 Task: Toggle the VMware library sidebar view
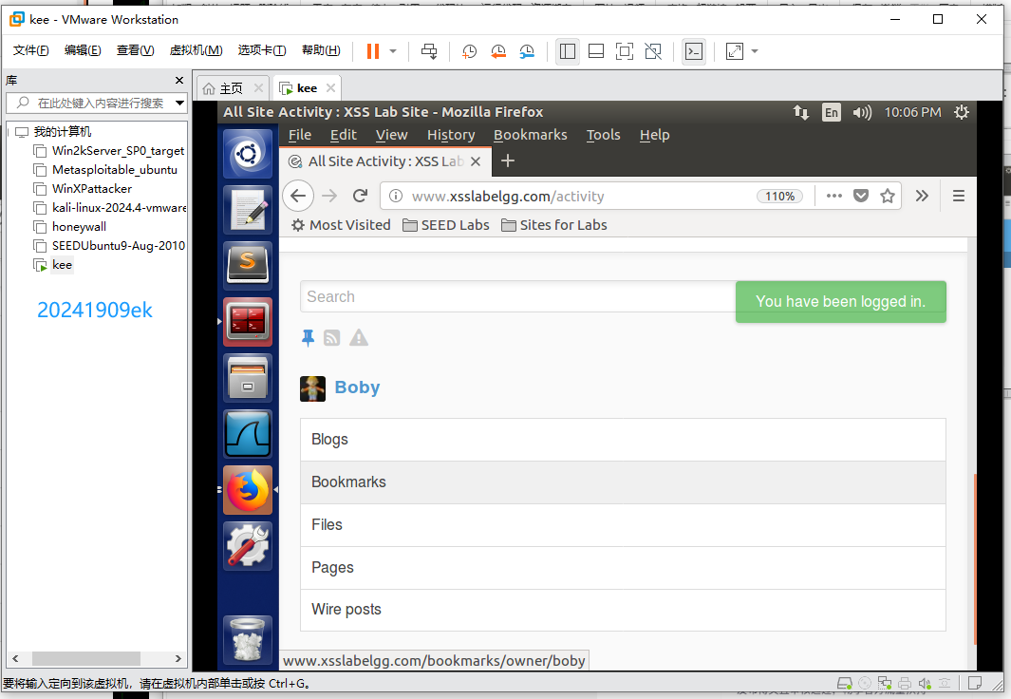pyautogui.click(x=568, y=51)
